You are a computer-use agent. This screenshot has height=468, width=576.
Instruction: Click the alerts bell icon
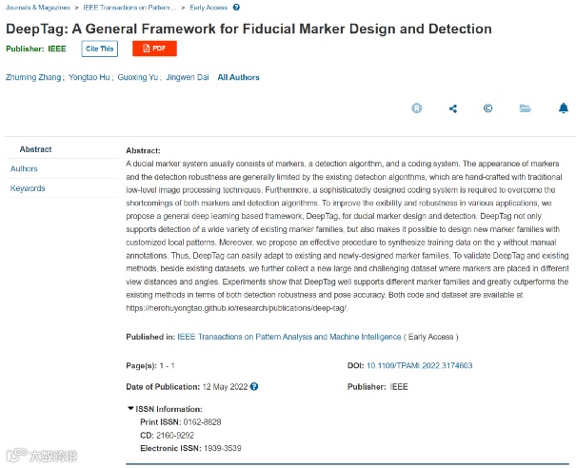pos(563,108)
